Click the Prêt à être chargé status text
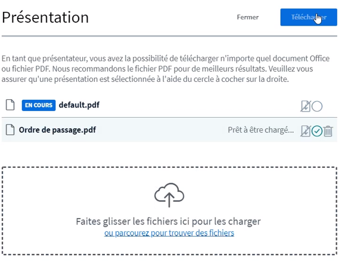Screen dimensions: 351x261 [261, 130]
